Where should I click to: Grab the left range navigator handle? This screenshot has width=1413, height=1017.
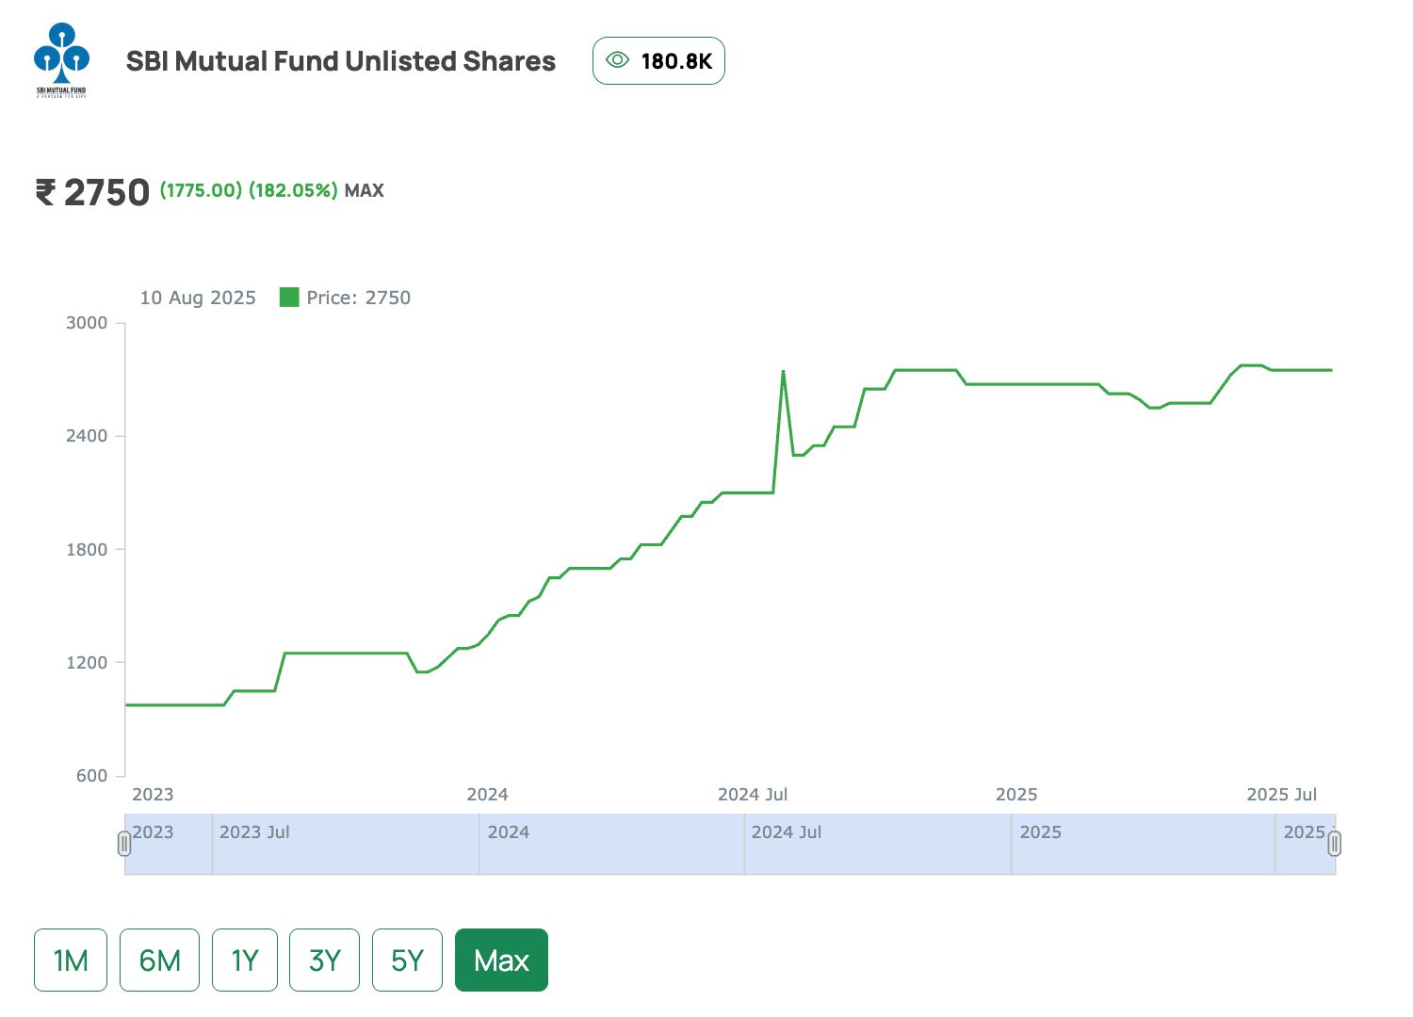[x=124, y=844]
